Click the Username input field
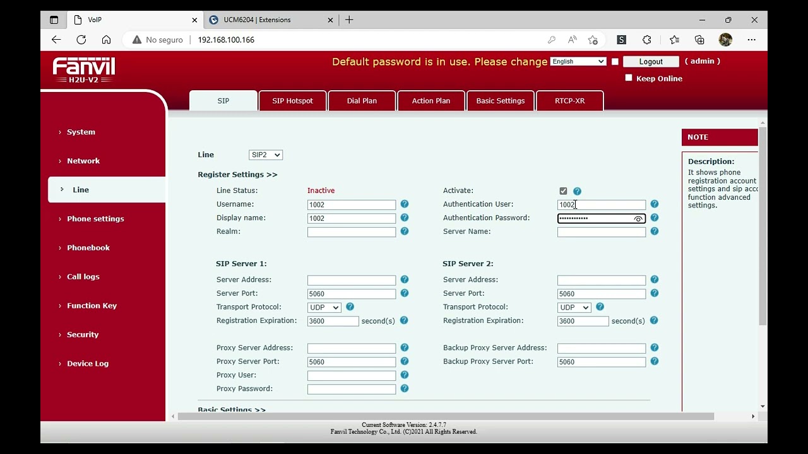The height and width of the screenshot is (454, 808). click(352, 205)
